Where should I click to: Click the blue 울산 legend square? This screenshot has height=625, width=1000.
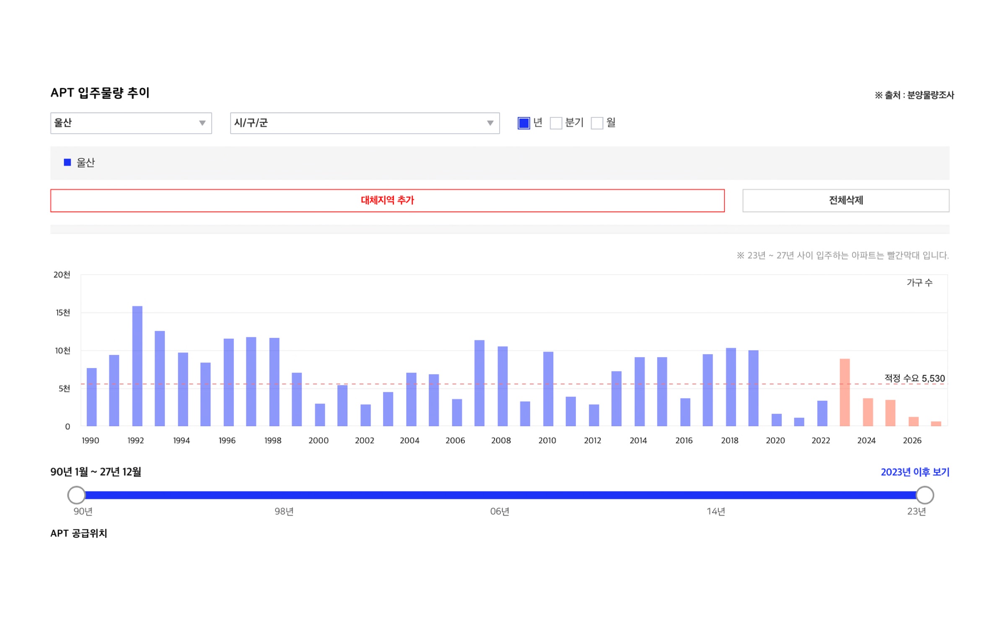click(67, 162)
